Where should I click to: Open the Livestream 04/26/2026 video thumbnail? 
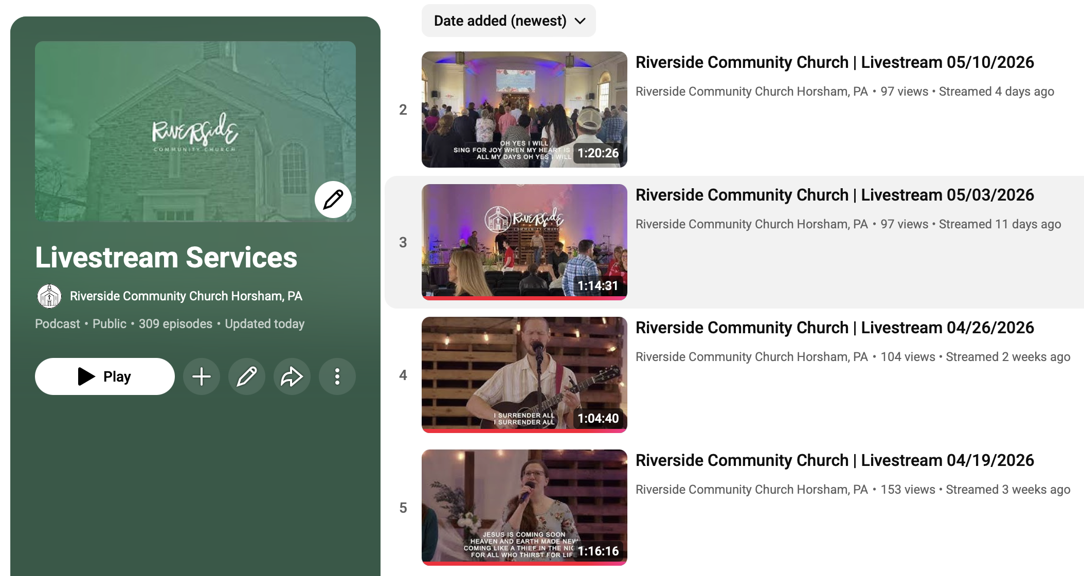coord(525,375)
